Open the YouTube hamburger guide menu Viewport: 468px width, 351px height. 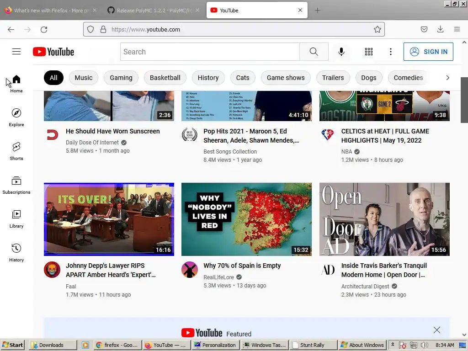point(16,52)
